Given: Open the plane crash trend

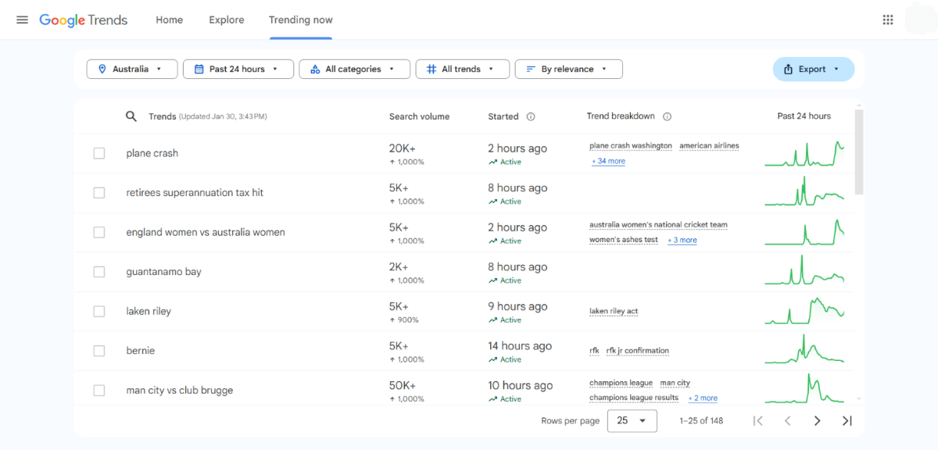Looking at the screenshot, I should (x=152, y=153).
